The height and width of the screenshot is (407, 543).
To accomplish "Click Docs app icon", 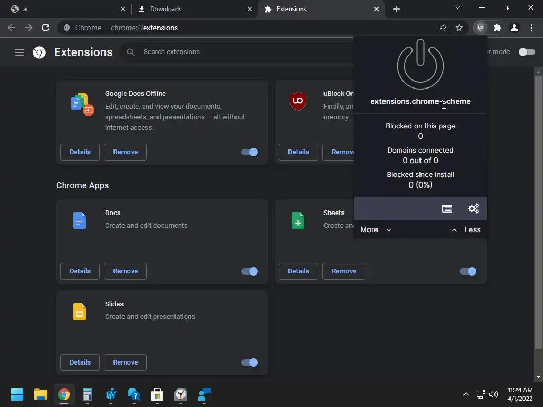I will coord(80,220).
